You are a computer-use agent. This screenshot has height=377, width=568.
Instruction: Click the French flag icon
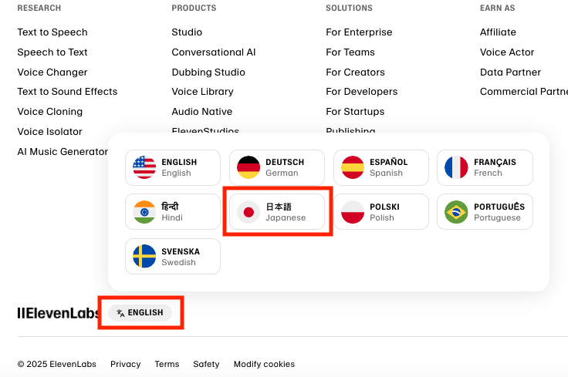click(456, 167)
